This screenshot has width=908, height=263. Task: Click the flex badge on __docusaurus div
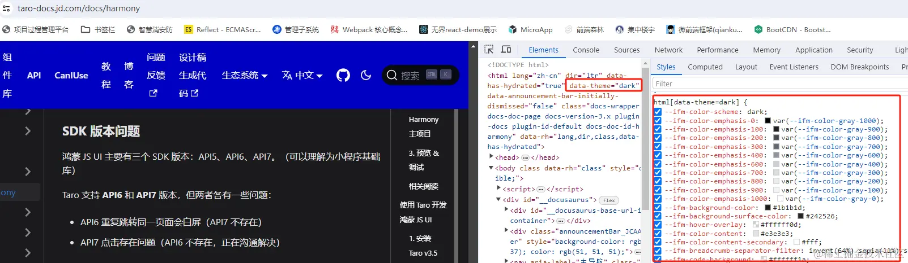click(609, 200)
